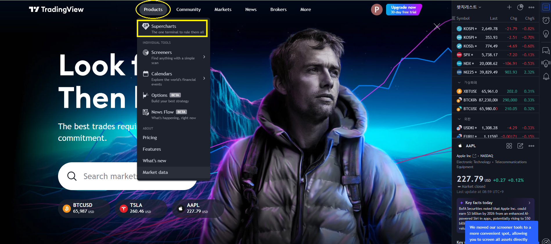Open the watchlist name dropdown

point(469,7)
